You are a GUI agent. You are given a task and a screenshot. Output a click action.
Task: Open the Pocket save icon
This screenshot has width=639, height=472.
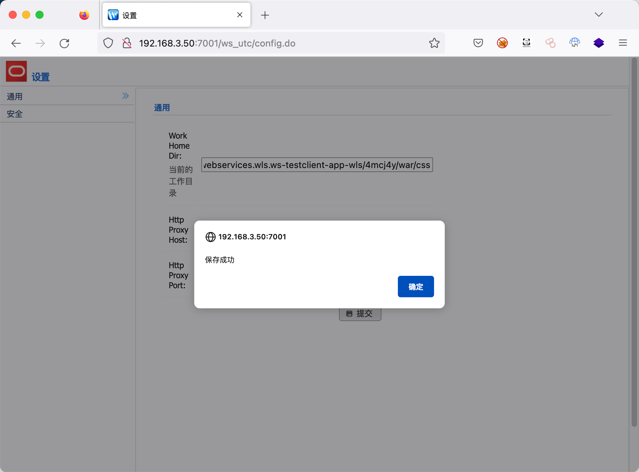[478, 43]
